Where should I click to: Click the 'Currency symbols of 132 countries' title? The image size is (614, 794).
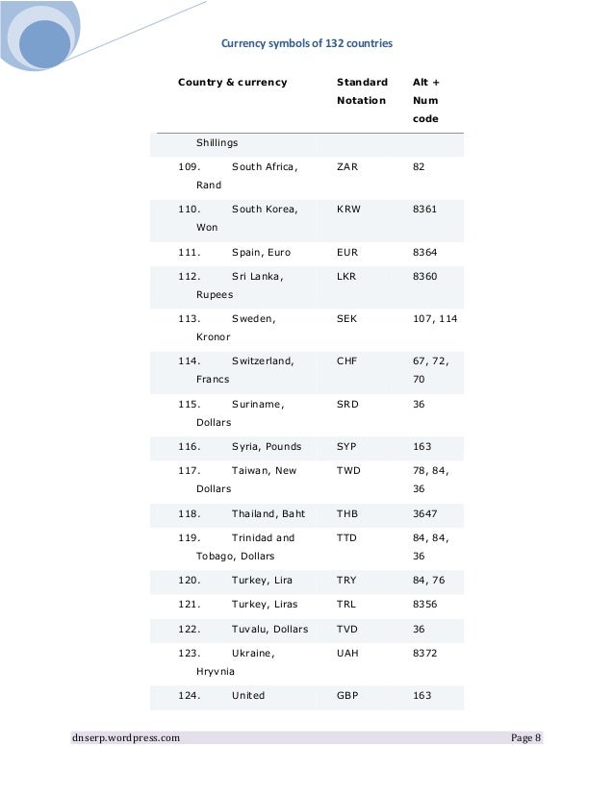coord(307,43)
